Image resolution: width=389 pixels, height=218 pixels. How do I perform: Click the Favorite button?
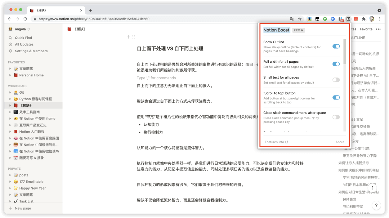366,29
